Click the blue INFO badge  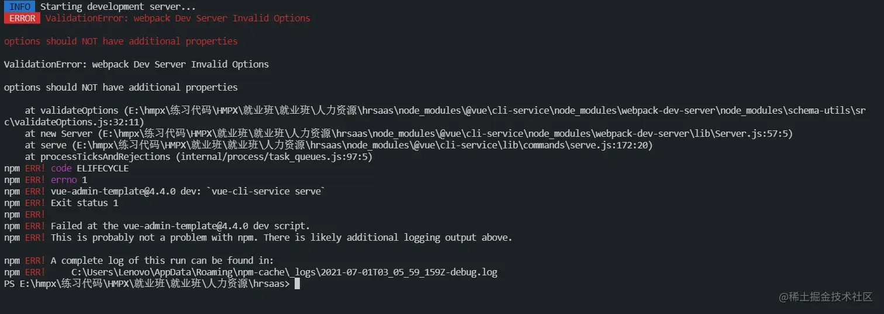point(20,6)
